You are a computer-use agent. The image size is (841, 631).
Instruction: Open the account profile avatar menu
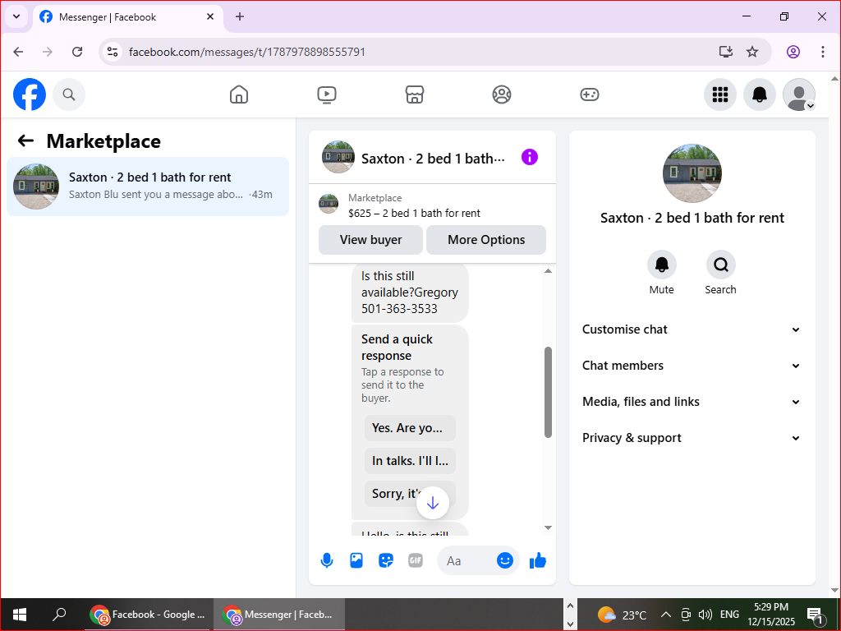tap(799, 94)
